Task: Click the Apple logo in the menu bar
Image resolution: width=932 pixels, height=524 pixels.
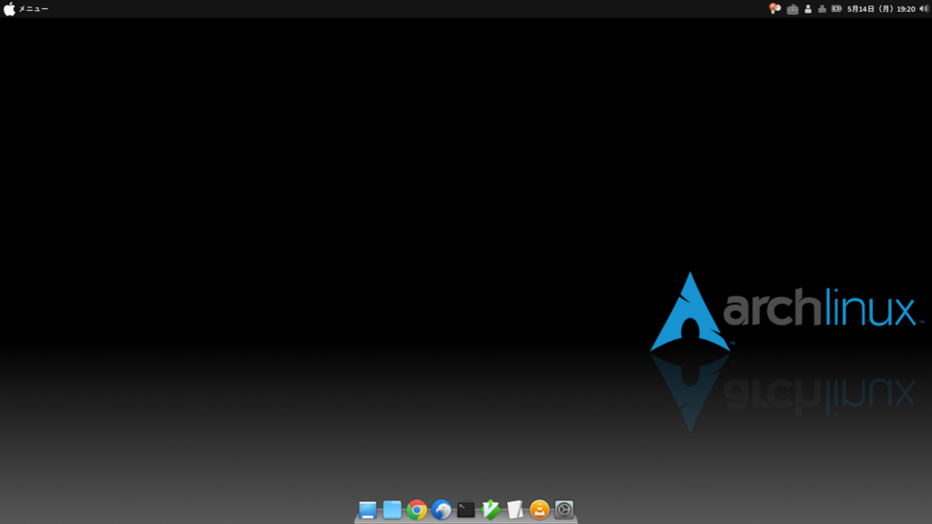Action: click(x=11, y=8)
